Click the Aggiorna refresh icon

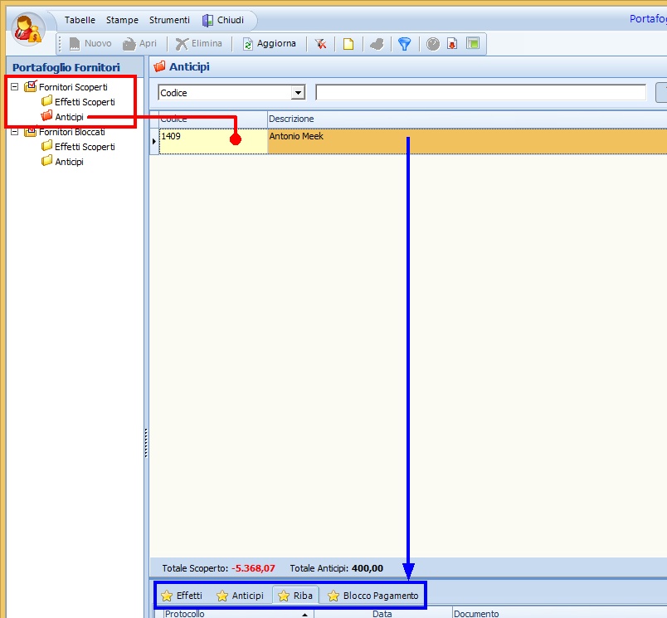[x=247, y=44]
